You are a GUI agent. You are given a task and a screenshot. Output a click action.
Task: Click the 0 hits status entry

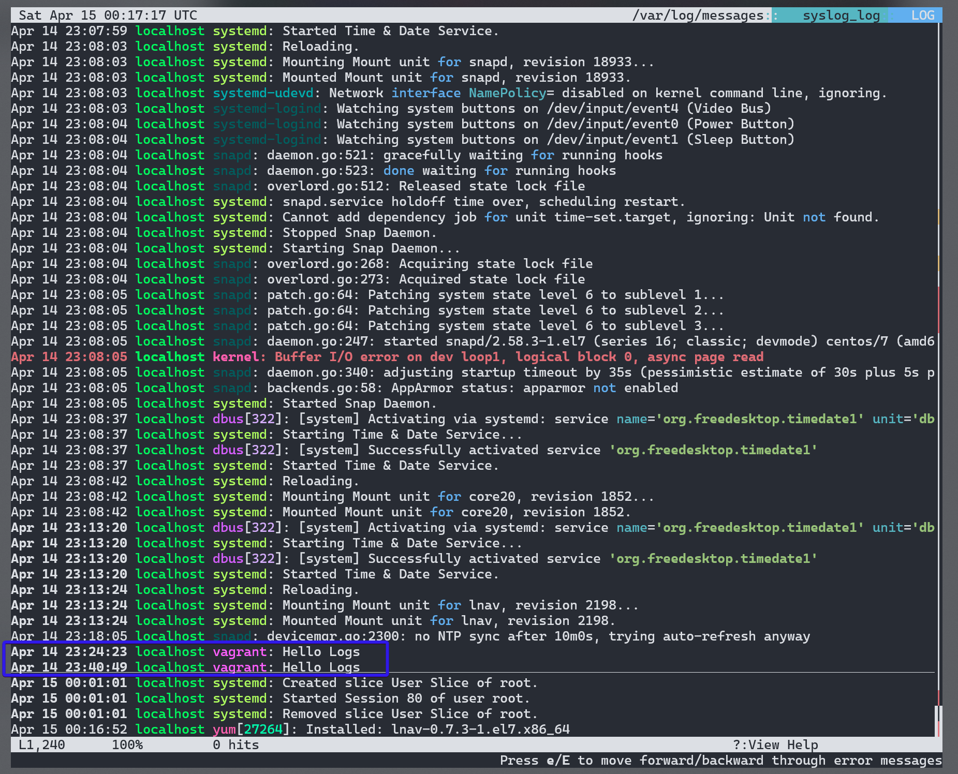click(x=235, y=745)
